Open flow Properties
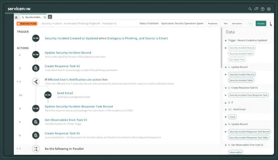 [213, 23]
